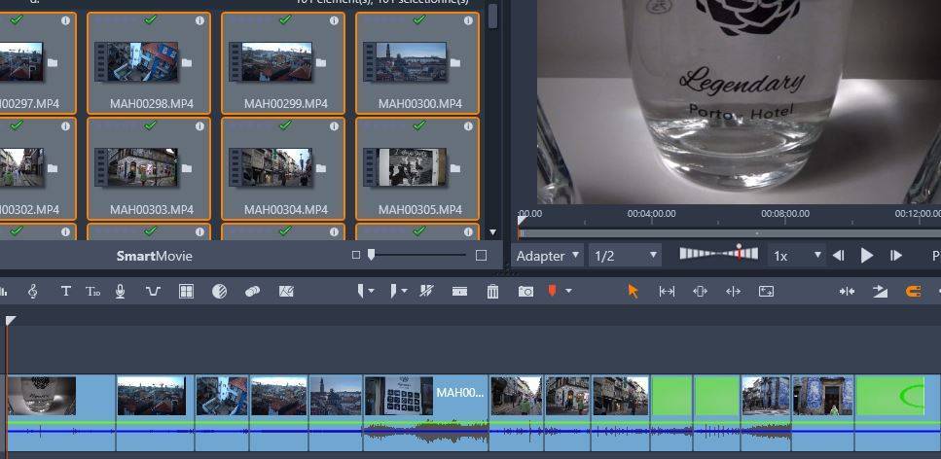This screenshot has height=459, width=941.
Task: Open the 3D title editor
Action: coord(93,291)
